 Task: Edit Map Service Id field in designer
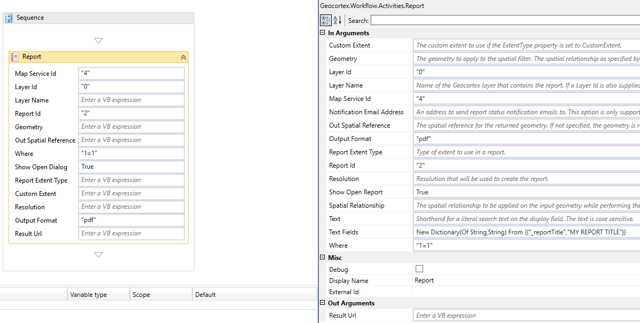(131, 74)
